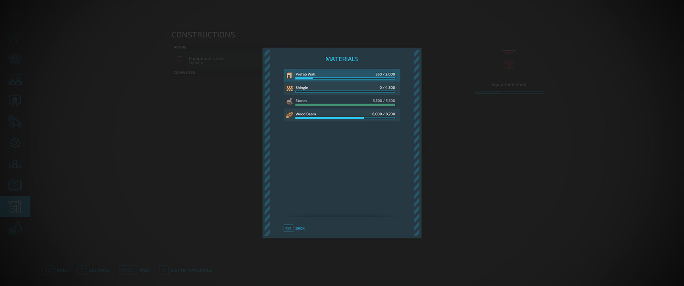684x286 pixels.
Task: Click the Shingle progress bar
Action: (x=345, y=92)
